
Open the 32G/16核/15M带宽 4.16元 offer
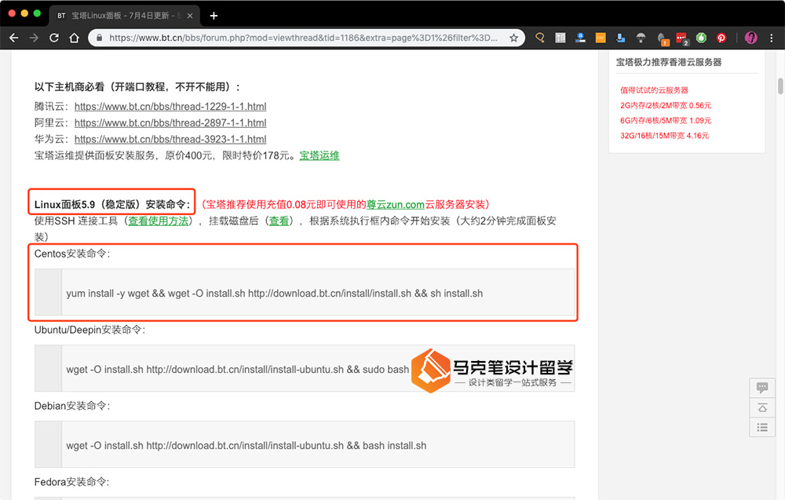(664, 136)
